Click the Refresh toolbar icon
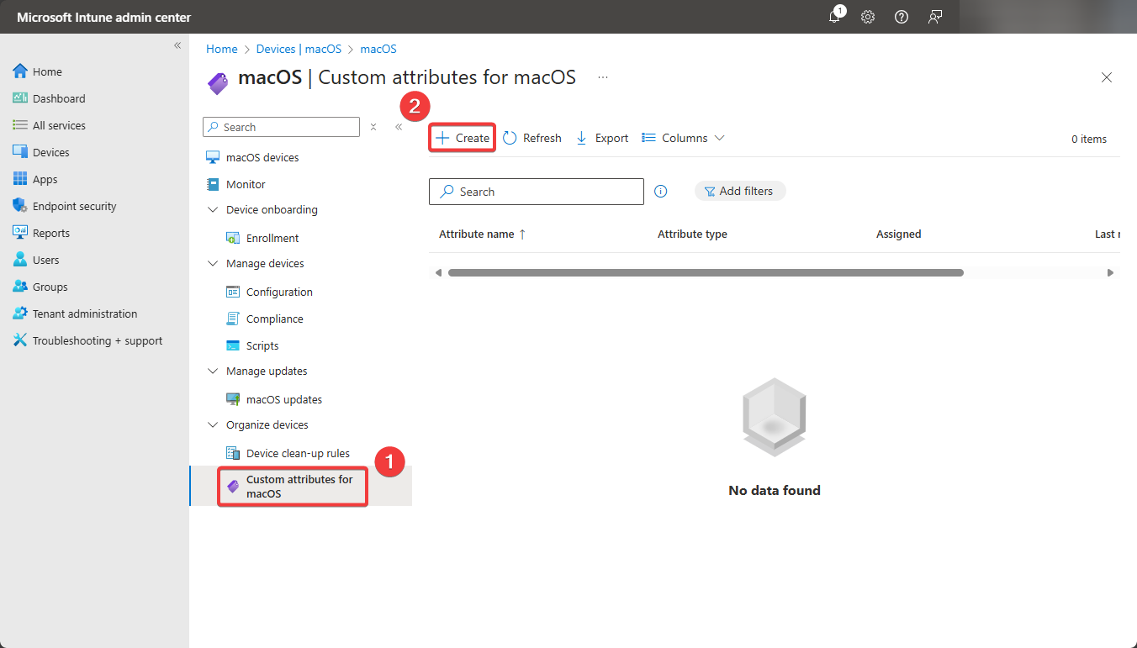The height and width of the screenshot is (648, 1137). (532, 138)
